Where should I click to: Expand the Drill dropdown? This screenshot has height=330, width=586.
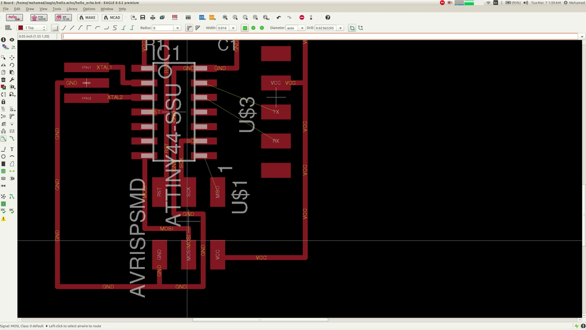pos(340,28)
